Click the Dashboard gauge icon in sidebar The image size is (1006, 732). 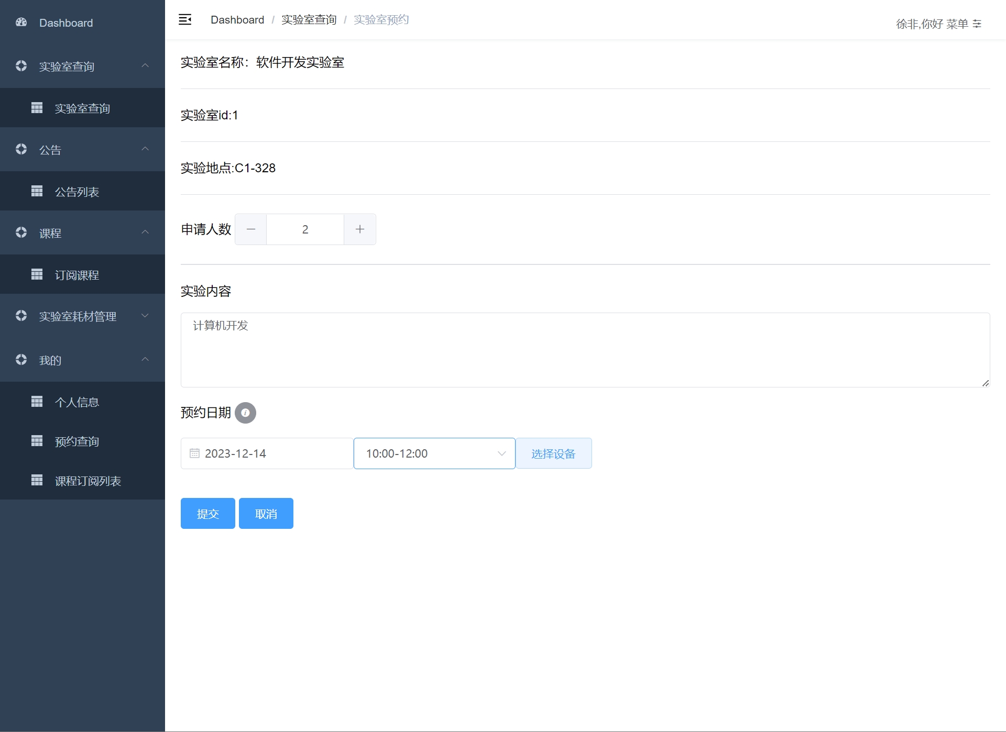21,23
